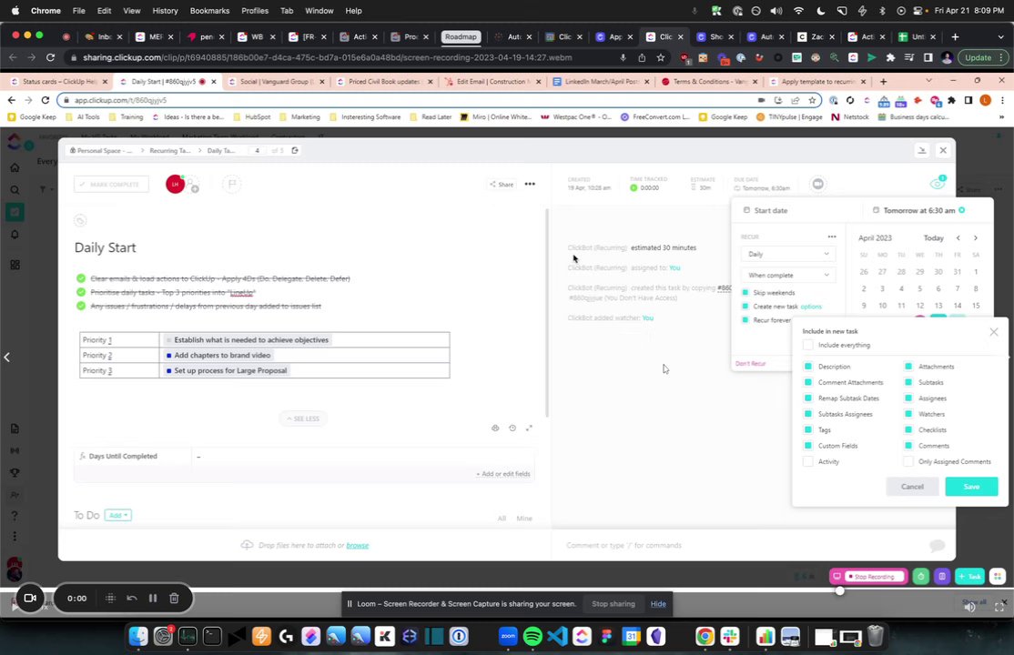Open Spotify from the Dock
Screen dimensions: 1014x655
coord(532,636)
